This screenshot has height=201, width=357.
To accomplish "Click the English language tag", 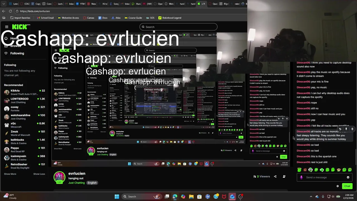I will (92, 183).
